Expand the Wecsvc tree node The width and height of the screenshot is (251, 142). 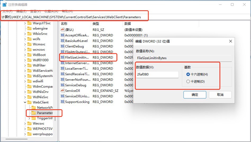[x=25, y=124]
